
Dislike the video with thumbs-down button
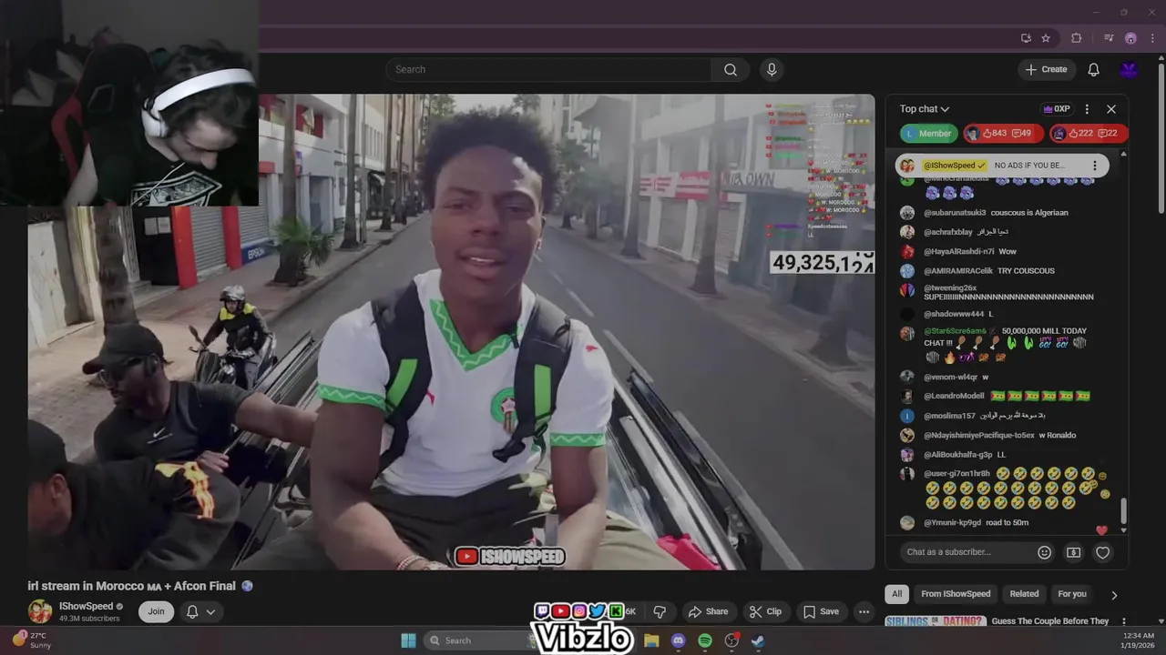coord(660,611)
